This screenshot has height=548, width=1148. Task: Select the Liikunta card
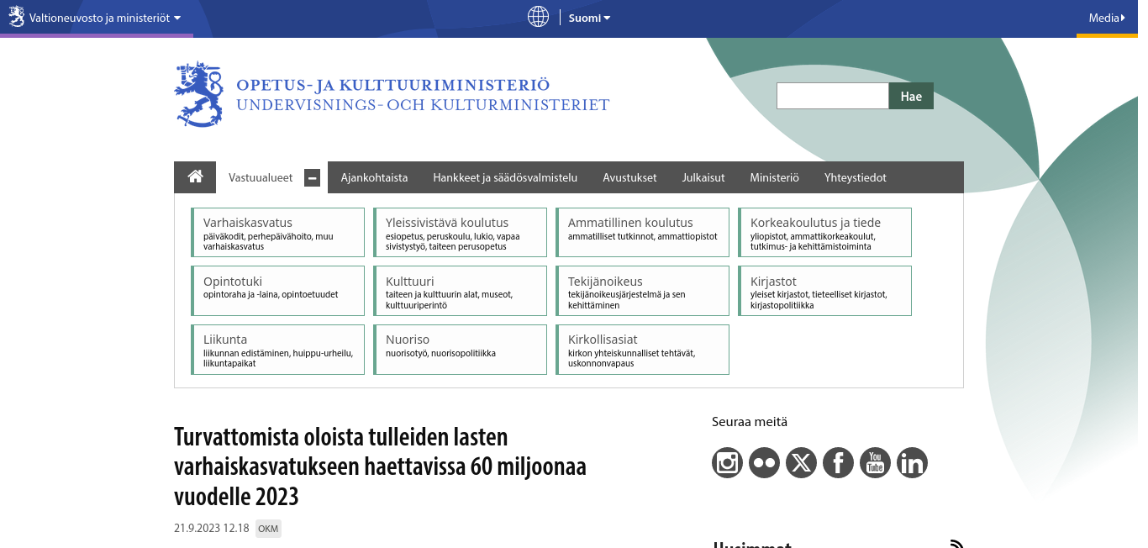coord(277,350)
